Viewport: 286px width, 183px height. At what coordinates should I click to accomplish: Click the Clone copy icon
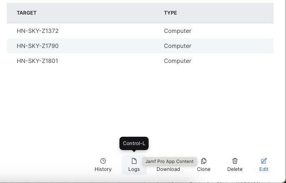pyautogui.click(x=204, y=161)
